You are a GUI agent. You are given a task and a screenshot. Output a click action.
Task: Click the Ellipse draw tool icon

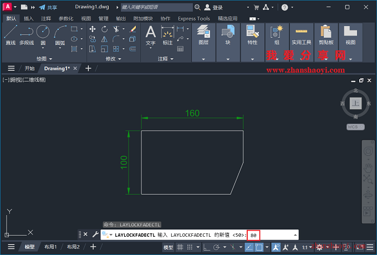74,39
